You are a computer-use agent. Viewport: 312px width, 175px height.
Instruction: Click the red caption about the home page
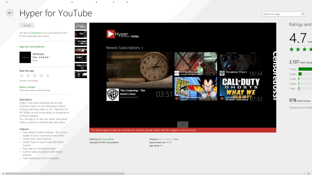[x=183, y=130]
